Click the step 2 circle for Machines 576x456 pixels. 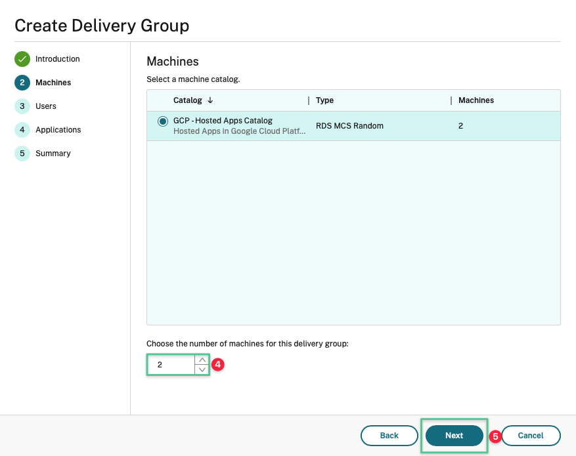click(x=22, y=83)
